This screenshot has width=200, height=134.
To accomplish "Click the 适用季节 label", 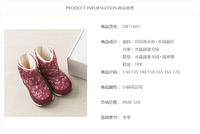I will 109,118.
